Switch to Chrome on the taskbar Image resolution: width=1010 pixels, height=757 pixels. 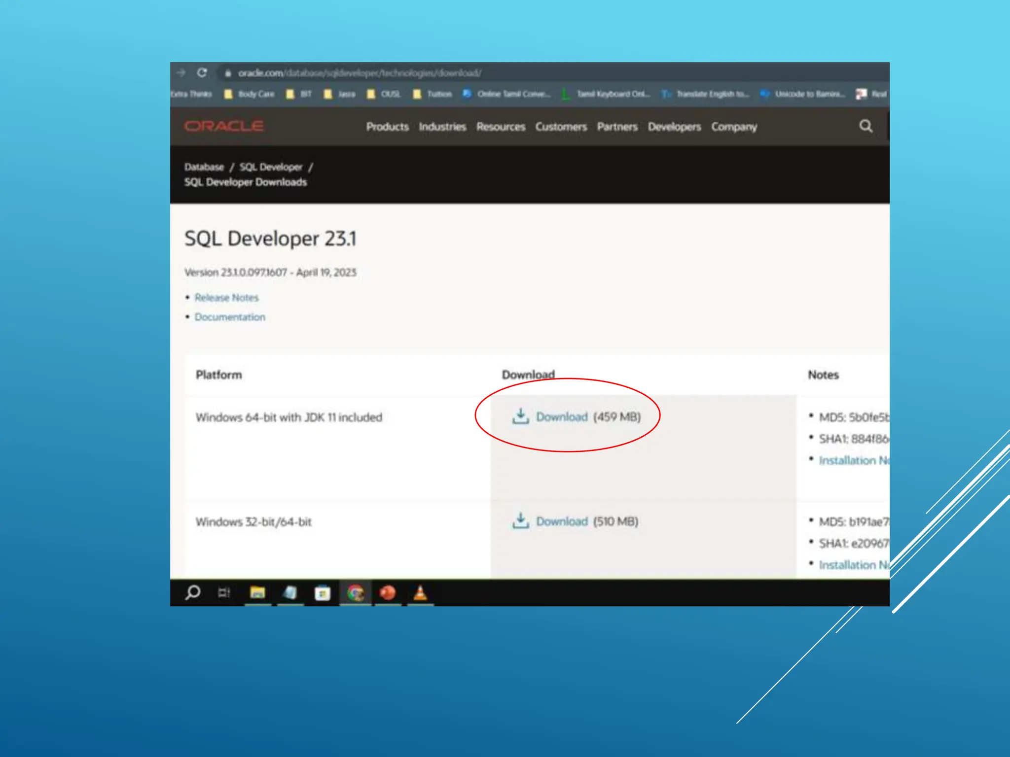pyautogui.click(x=356, y=593)
